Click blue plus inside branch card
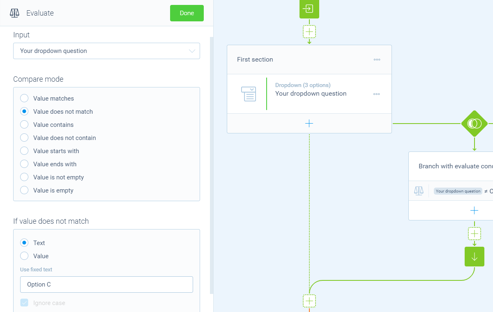 pyautogui.click(x=475, y=211)
